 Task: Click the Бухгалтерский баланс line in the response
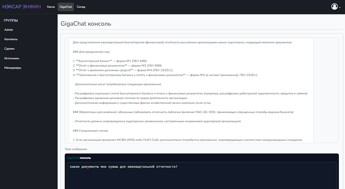point(112,61)
